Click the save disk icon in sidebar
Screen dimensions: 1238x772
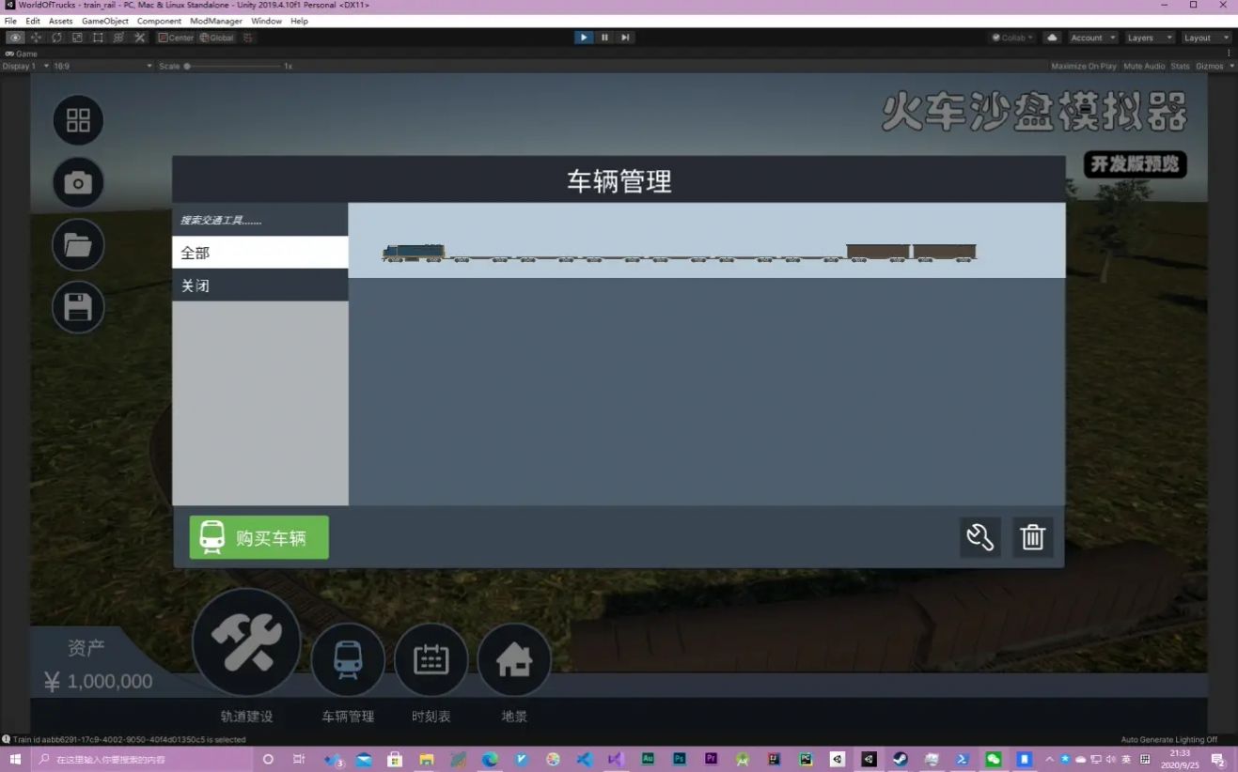click(78, 307)
